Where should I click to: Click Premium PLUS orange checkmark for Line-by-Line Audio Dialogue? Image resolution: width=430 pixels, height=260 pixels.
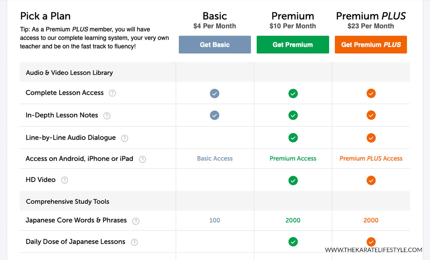point(371,138)
